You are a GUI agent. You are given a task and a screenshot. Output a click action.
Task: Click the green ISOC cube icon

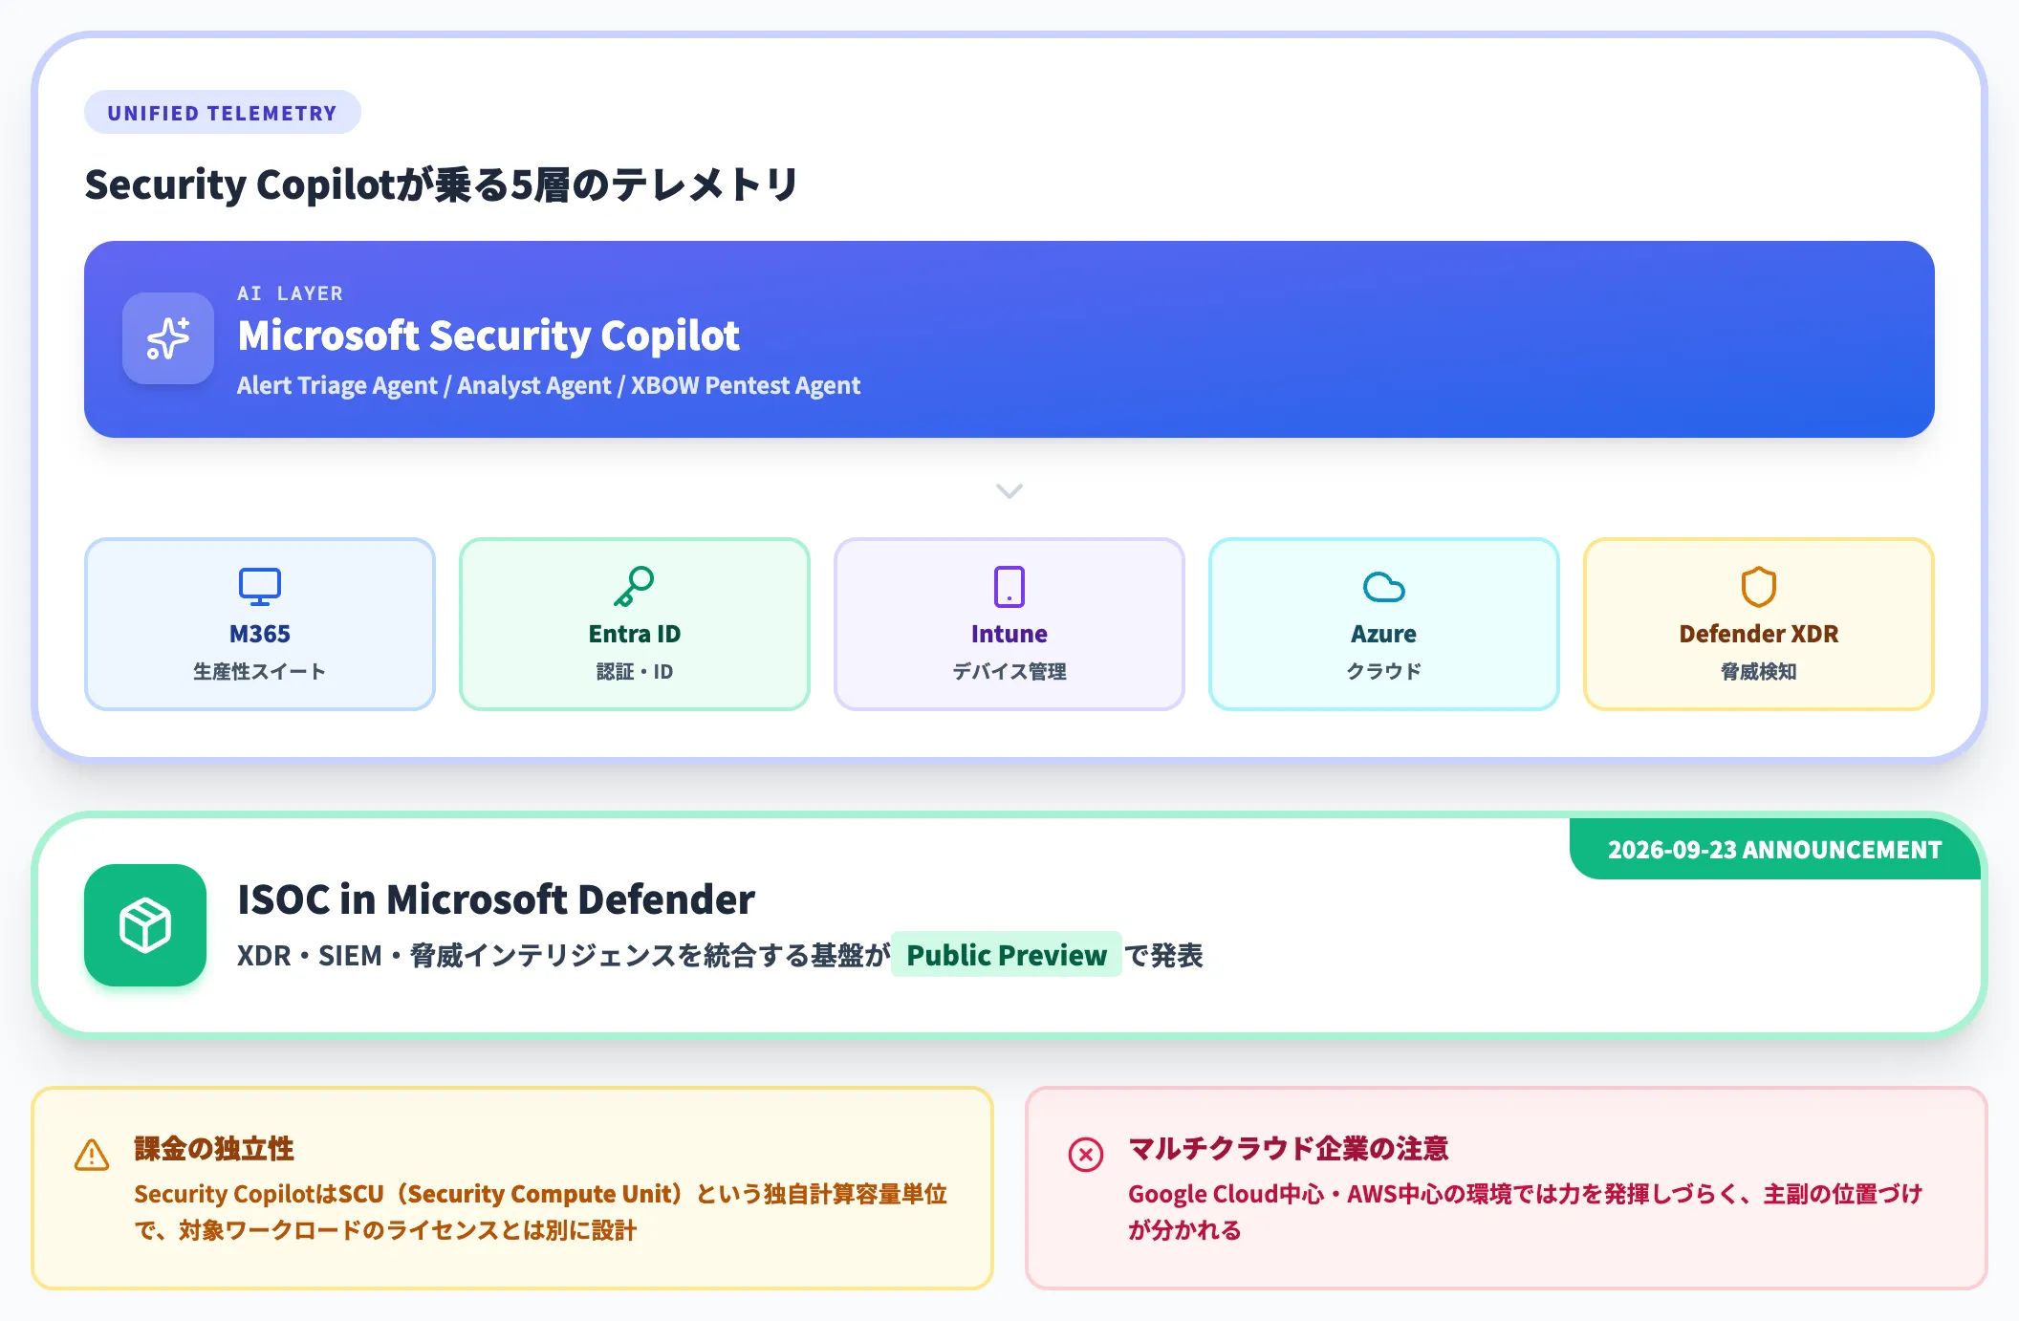click(145, 925)
